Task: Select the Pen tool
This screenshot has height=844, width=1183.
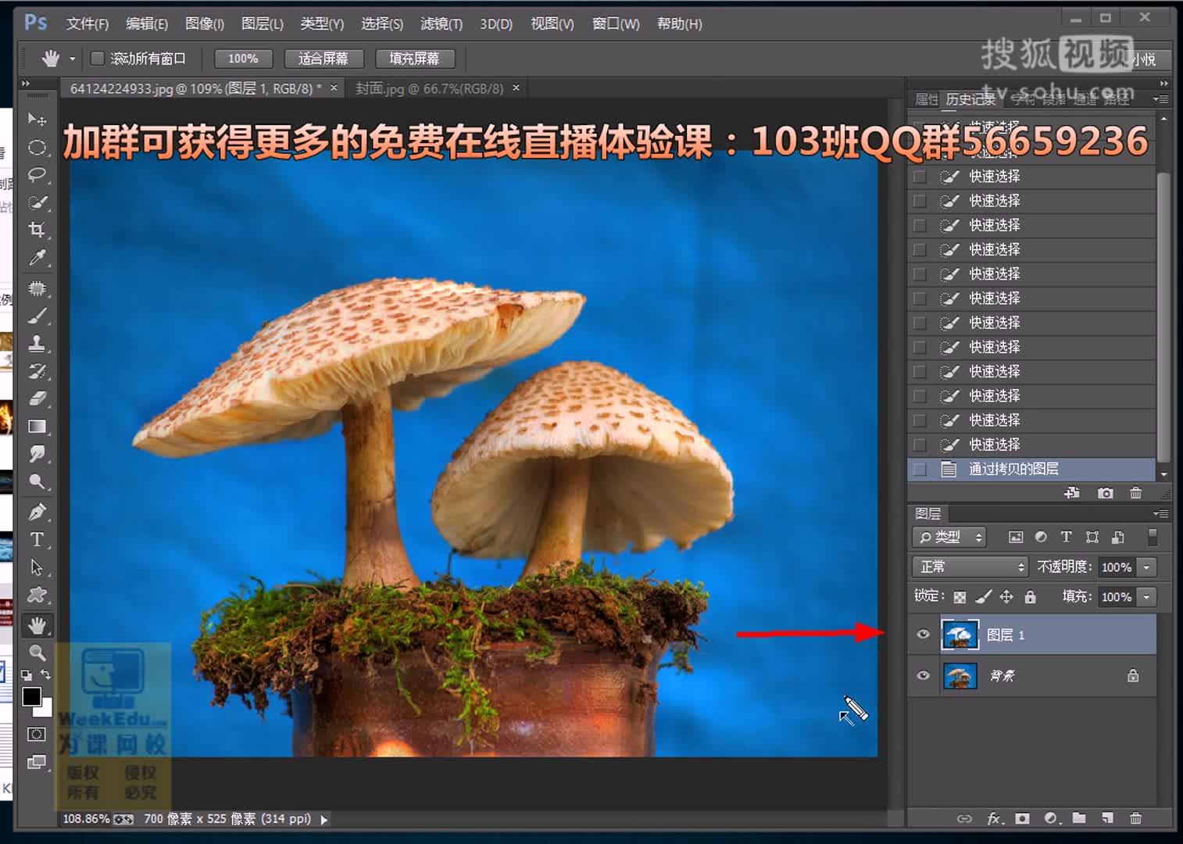Action: pyautogui.click(x=37, y=510)
